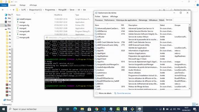Open the Explorer Partage ribbon tab
The height and width of the screenshot is (112, 199).
pyautogui.click(x=22, y=5)
